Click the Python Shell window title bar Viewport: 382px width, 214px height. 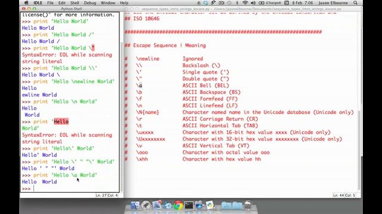pyautogui.click(x=72, y=9)
